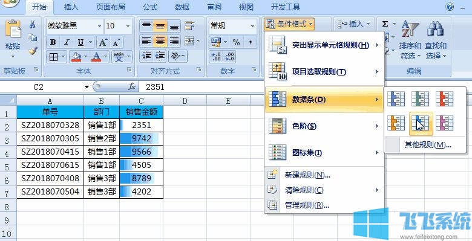Switch to the 数据 ribbon tab
This screenshot has width=472, height=241.
[x=182, y=7]
